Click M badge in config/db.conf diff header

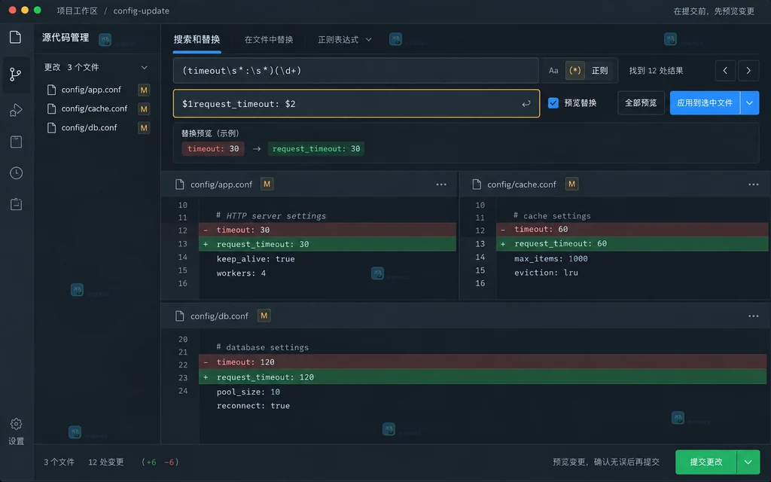click(264, 316)
